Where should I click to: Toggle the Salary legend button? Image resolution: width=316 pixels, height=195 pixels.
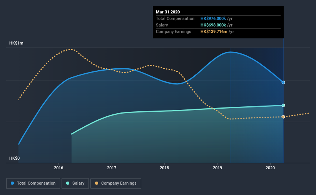[75, 183]
